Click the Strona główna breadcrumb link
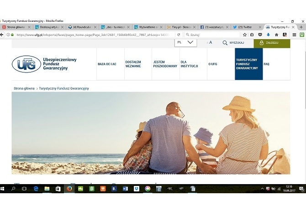 pos(24,88)
